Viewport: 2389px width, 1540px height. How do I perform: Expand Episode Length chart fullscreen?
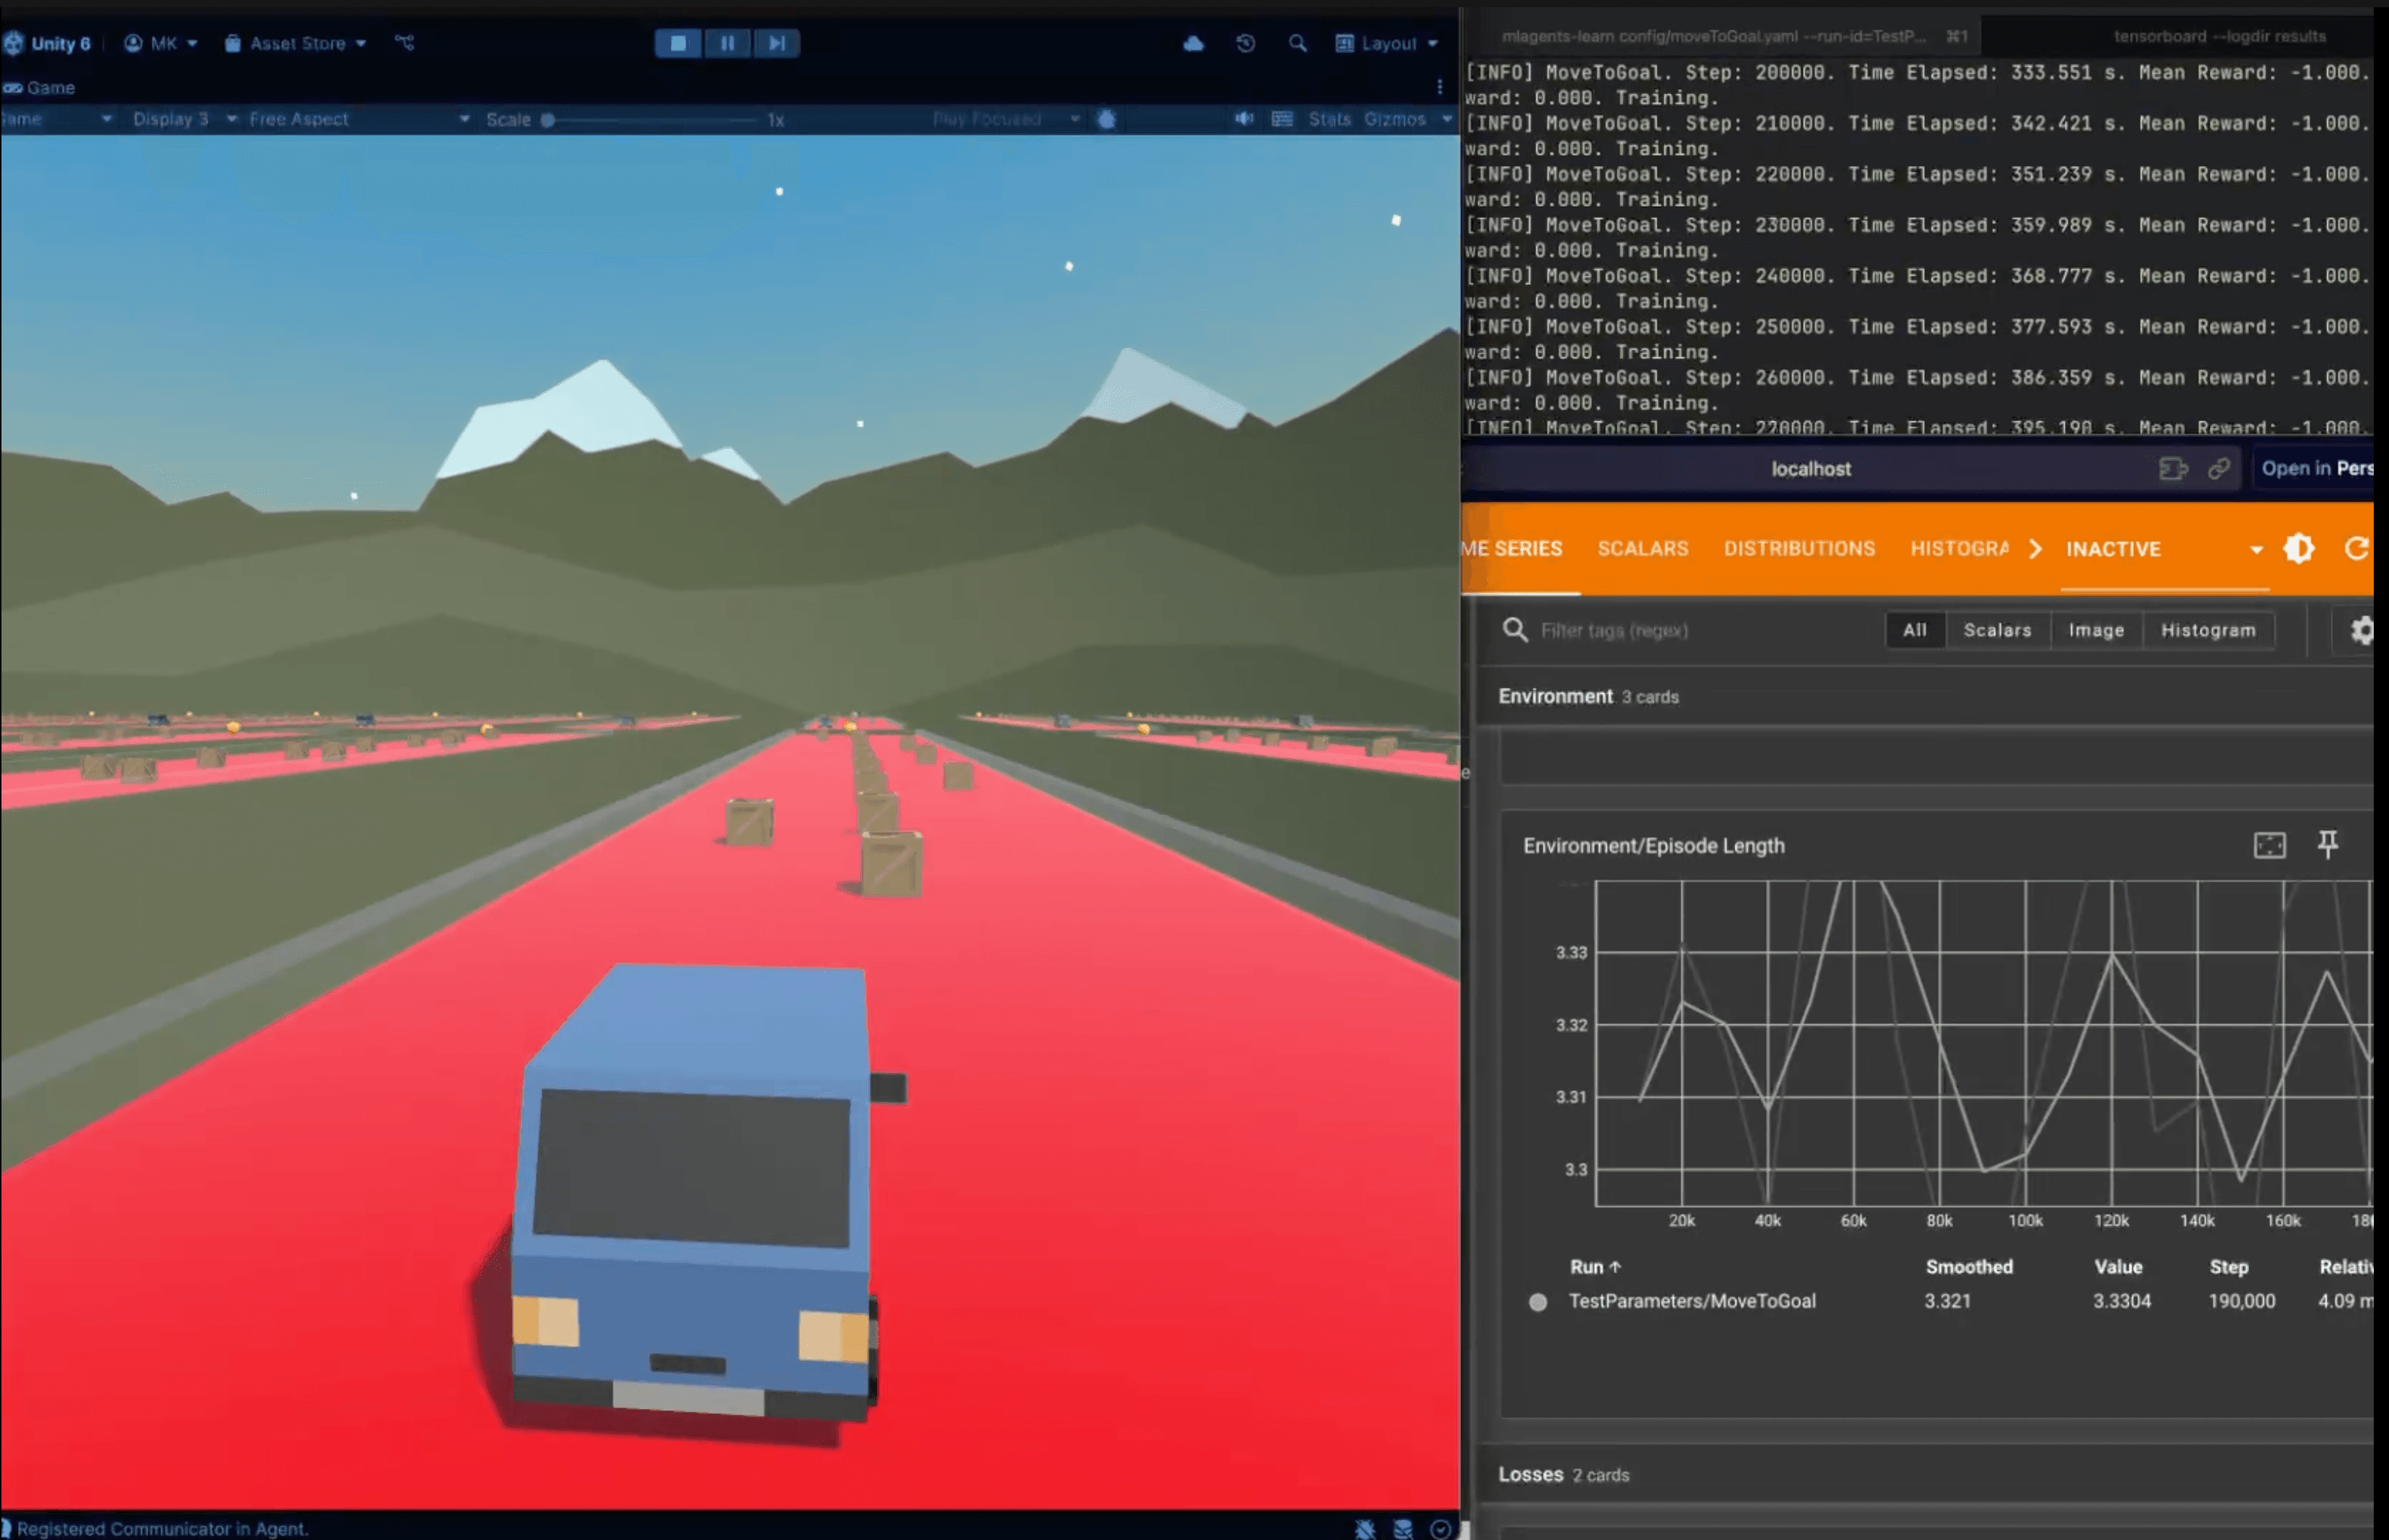coord(2269,845)
